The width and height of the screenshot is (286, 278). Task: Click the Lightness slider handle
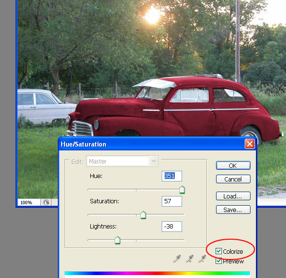coord(118,240)
